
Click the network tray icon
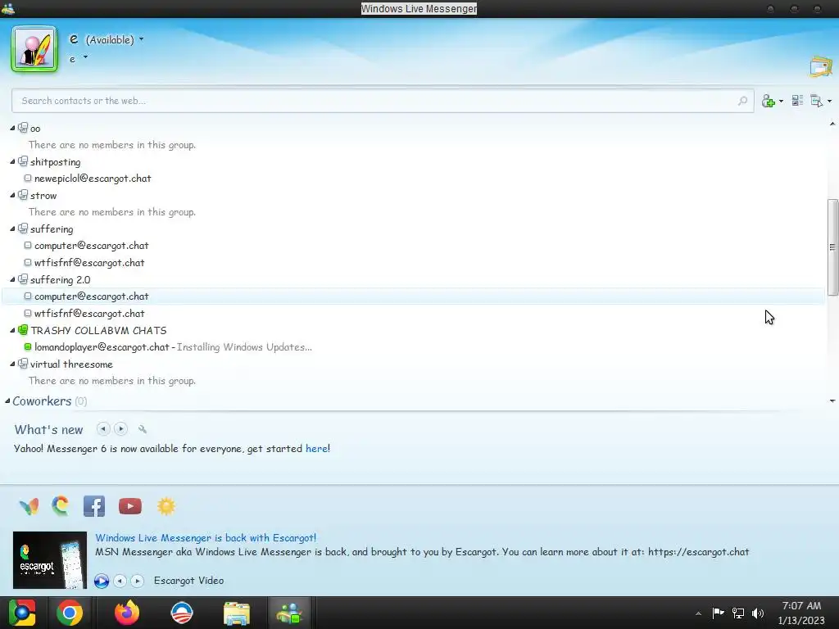tap(738, 613)
